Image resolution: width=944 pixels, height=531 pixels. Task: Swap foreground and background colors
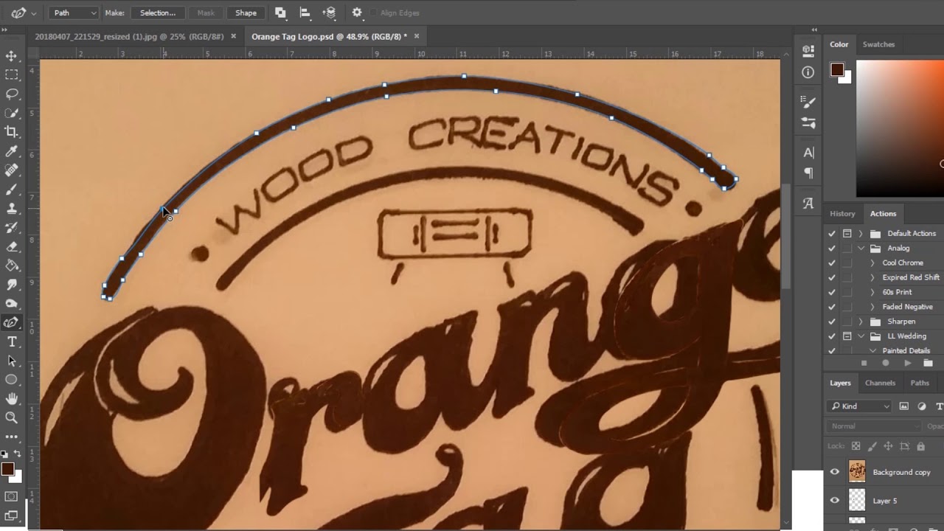point(18,454)
